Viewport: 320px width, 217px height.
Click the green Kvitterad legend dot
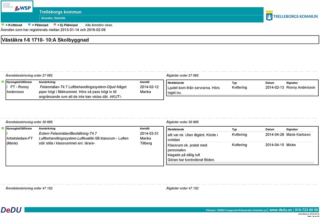click(x=3, y=25)
